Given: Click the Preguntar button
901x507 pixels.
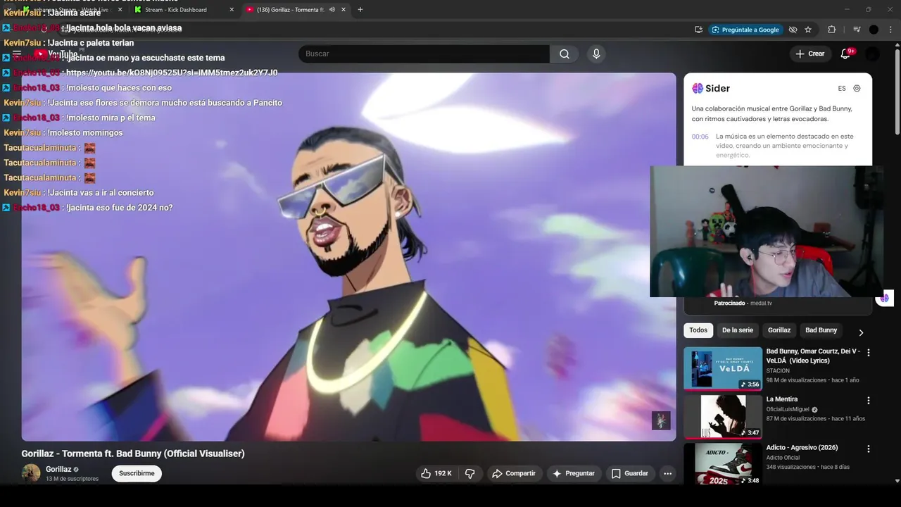Looking at the screenshot, I should point(574,473).
